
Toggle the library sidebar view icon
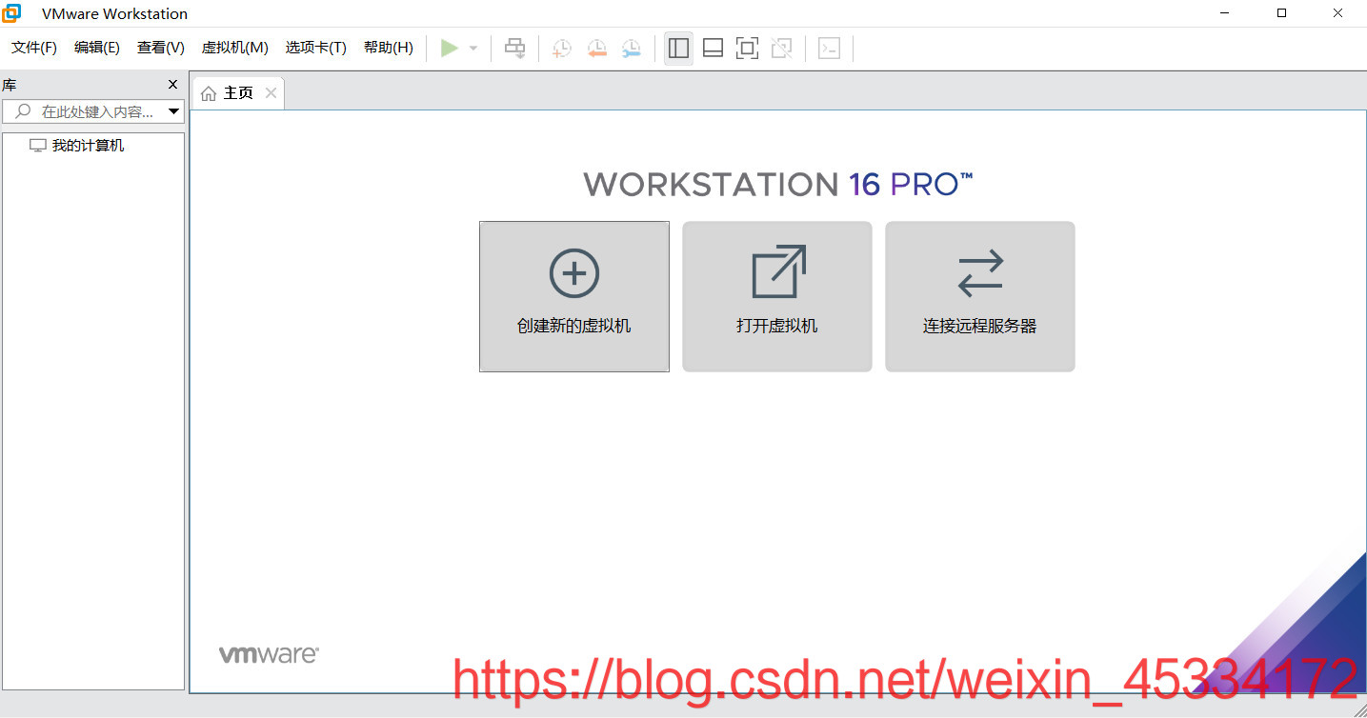pos(678,48)
